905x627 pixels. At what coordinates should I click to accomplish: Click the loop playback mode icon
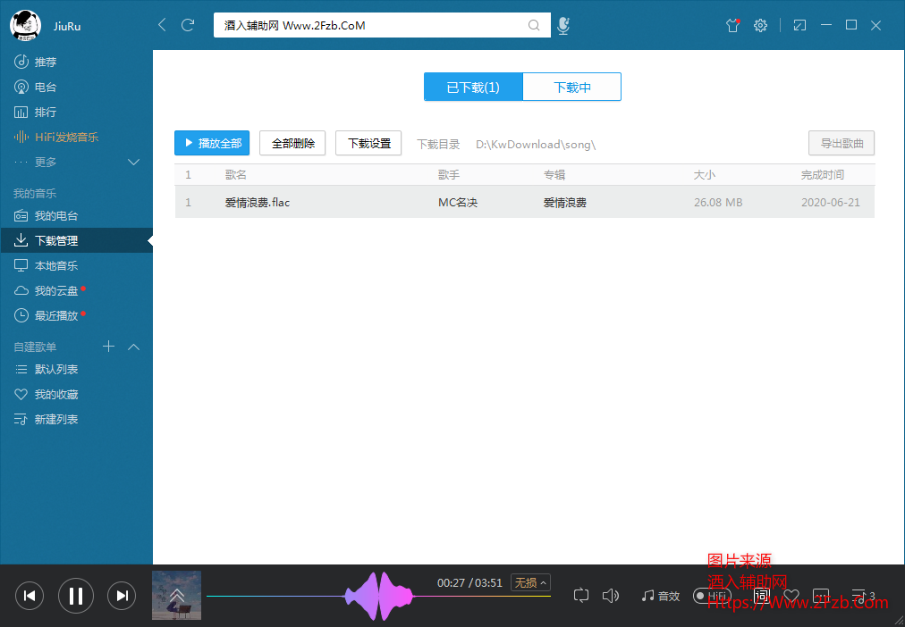[581, 596]
